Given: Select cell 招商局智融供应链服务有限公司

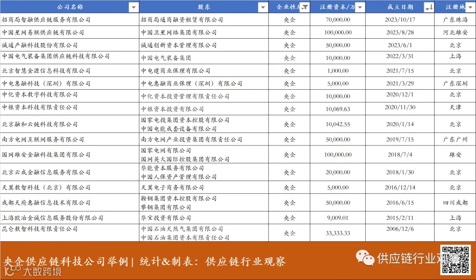Looking at the screenshot, I should click(x=70, y=20).
